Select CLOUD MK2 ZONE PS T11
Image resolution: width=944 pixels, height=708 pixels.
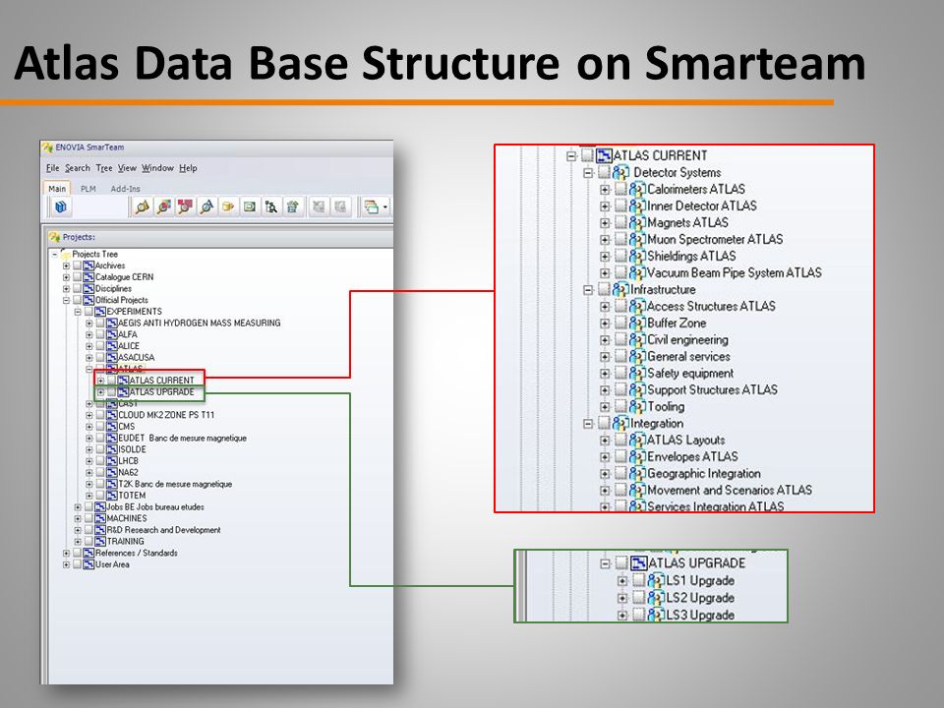pos(166,415)
